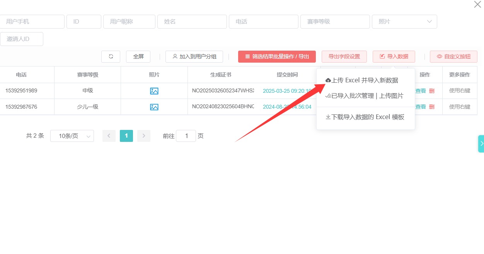This screenshot has height=254, width=484.
Task: Open the 10条/页 page size dropdown
Action: 72,136
